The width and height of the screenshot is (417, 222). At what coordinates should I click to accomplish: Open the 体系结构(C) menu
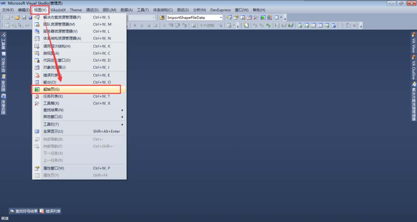tap(163, 10)
